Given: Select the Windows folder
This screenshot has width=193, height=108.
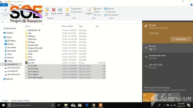Looking at the screenshot, I should pos(30,60).
